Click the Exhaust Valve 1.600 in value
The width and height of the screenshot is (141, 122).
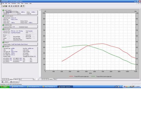pyautogui.click(x=31, y=23)
